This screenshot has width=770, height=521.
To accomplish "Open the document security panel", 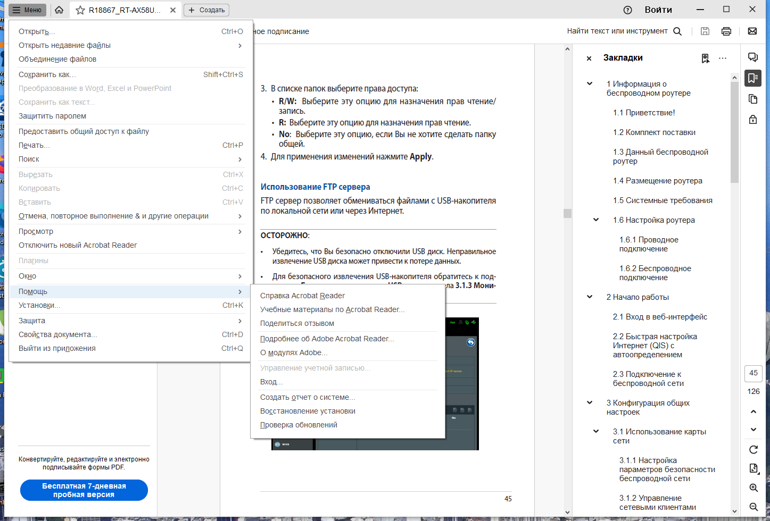I will tap(753, 119).
